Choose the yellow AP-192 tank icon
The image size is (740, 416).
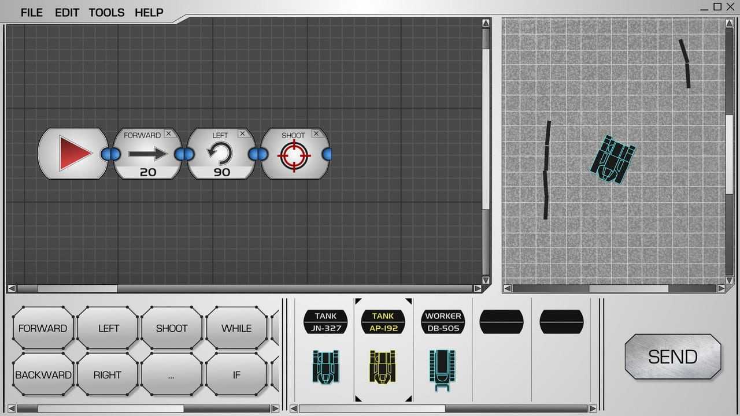pyautogui.click(x=383, y=367)
